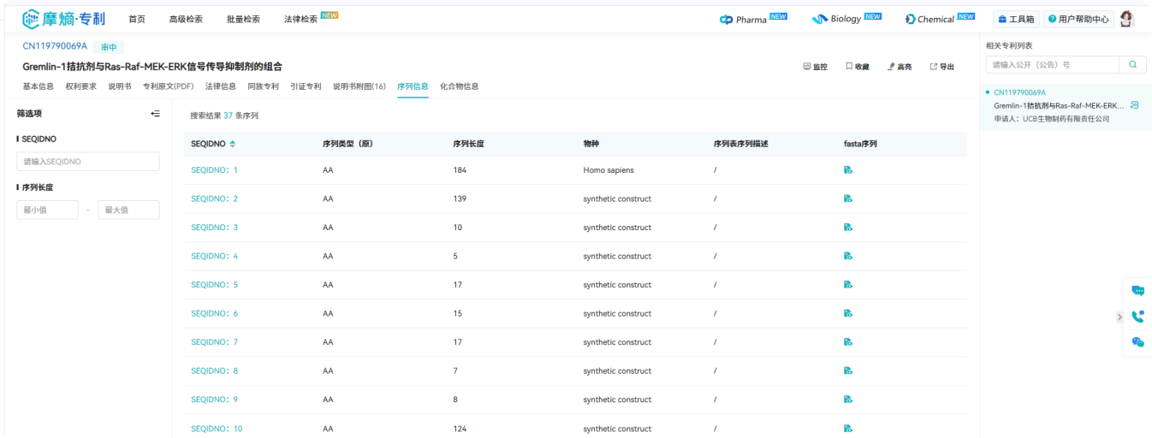Download fasta for SEQIDNO: 7 row

pos(847,342)
